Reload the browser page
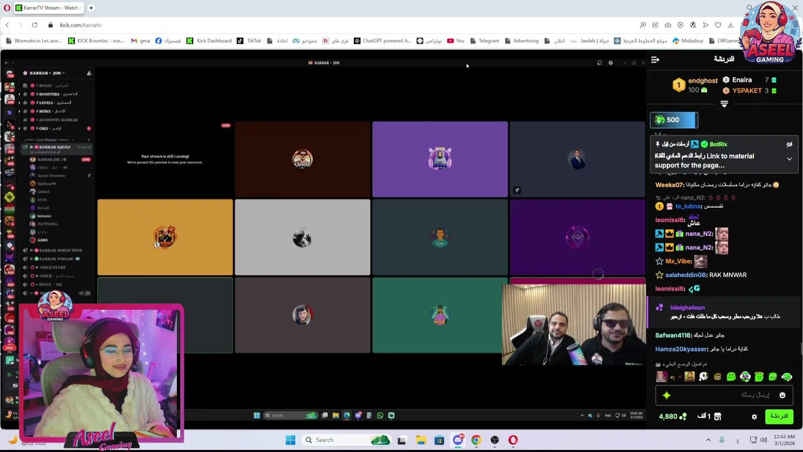 click(x=35, y=25)
